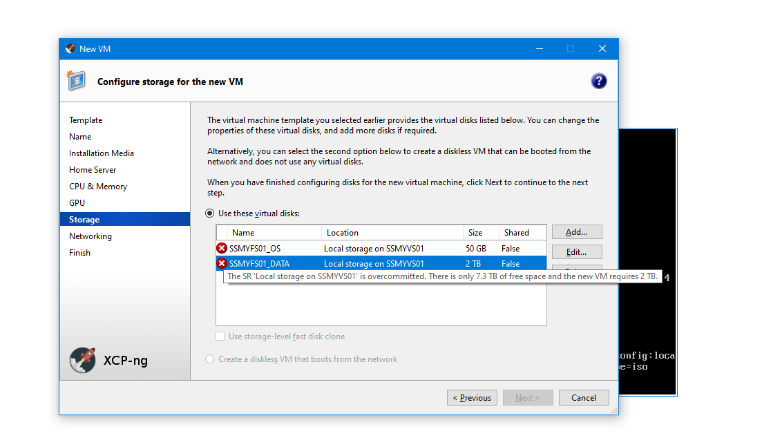Select the SSMYFS01_DATA disk row
This screenshot has height=447, width=762.
[381, 264]
